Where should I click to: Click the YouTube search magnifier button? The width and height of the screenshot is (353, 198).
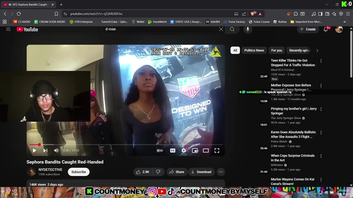232,29
